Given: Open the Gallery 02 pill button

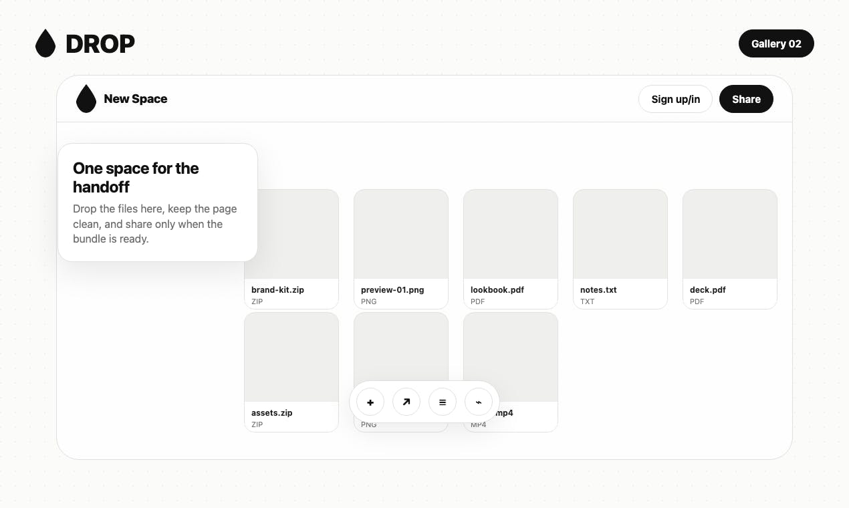Looking at the screenshot, I should [776, 43].
